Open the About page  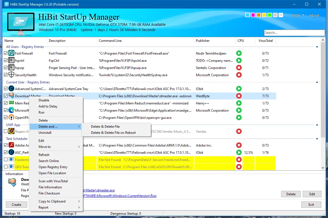click(314, 15)
